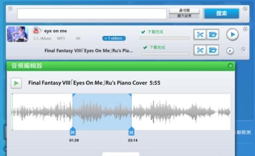
Task: Start playback with the green editor play button
Action: (16, 83)
